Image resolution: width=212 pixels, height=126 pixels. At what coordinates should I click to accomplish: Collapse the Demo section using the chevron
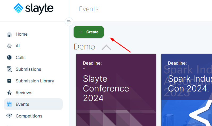[106, 47]
